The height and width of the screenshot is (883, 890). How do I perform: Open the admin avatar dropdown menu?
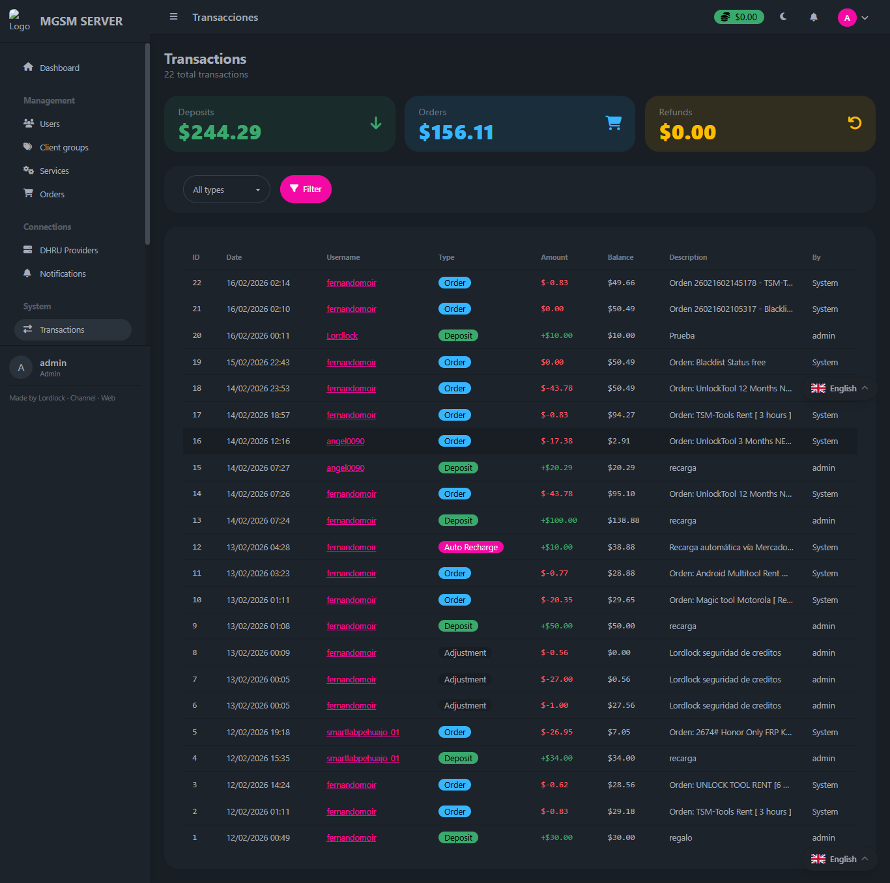[x=854, y=18]
